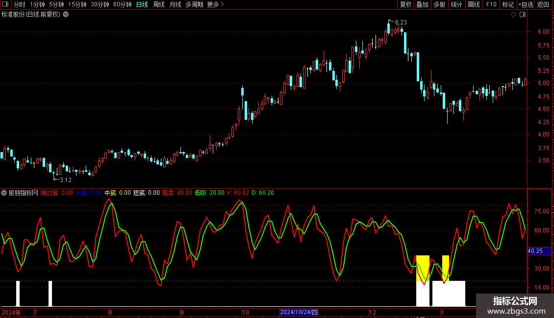Select the 30分钟 period
554x318 pixels.
click(100, 4)
